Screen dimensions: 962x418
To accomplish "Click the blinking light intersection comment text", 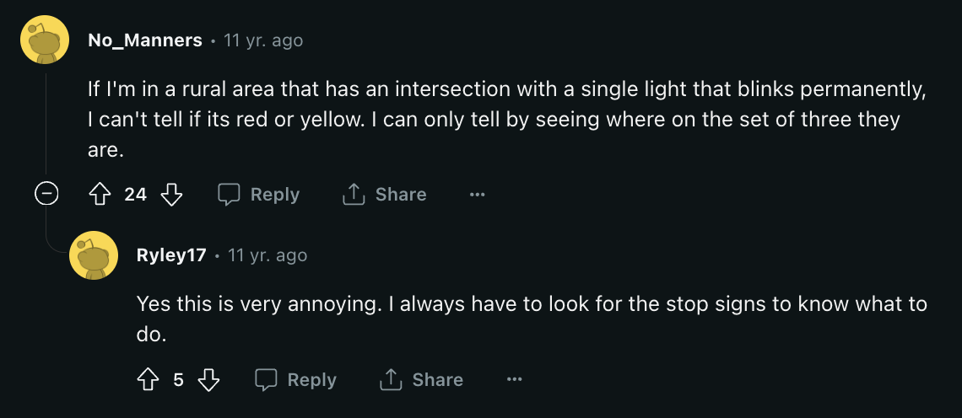I will 505,120.
